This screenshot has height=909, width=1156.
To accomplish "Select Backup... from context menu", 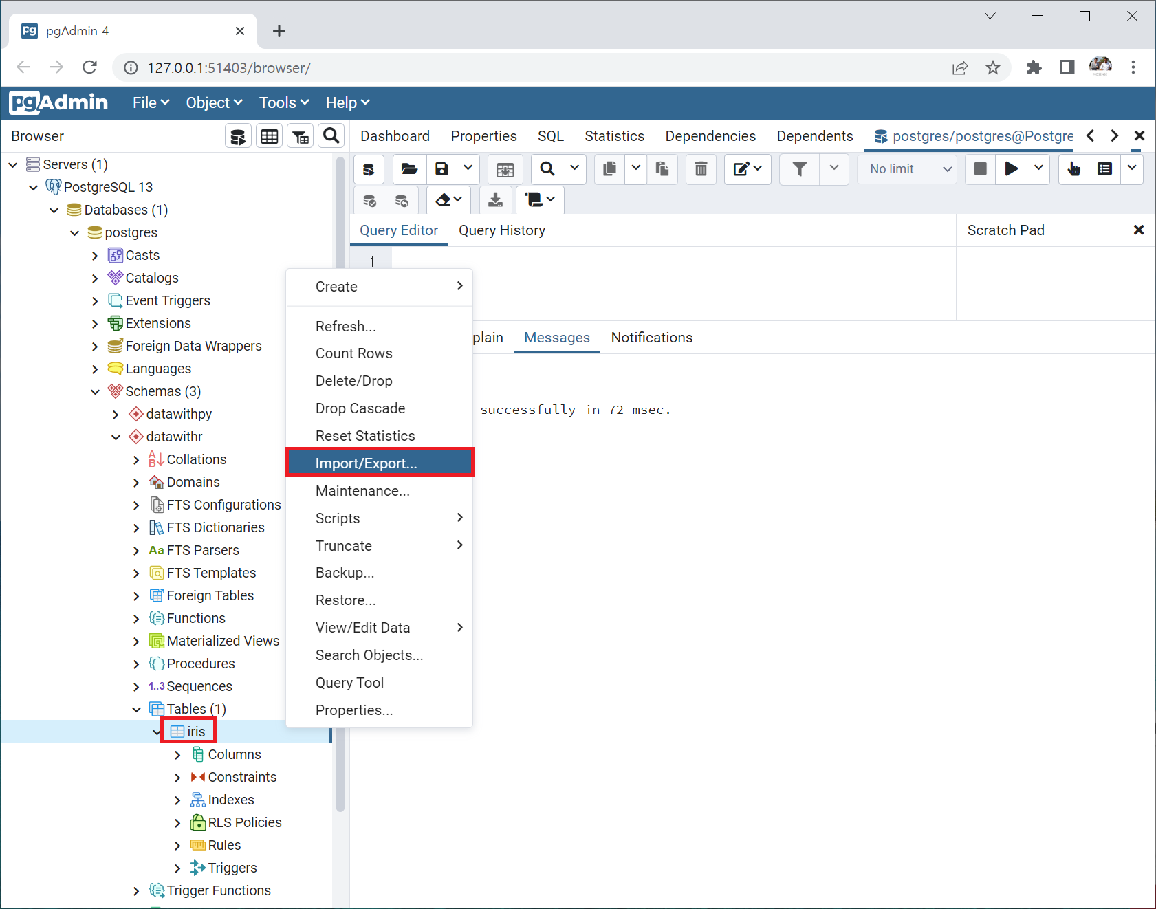I will tap(380, 573).
